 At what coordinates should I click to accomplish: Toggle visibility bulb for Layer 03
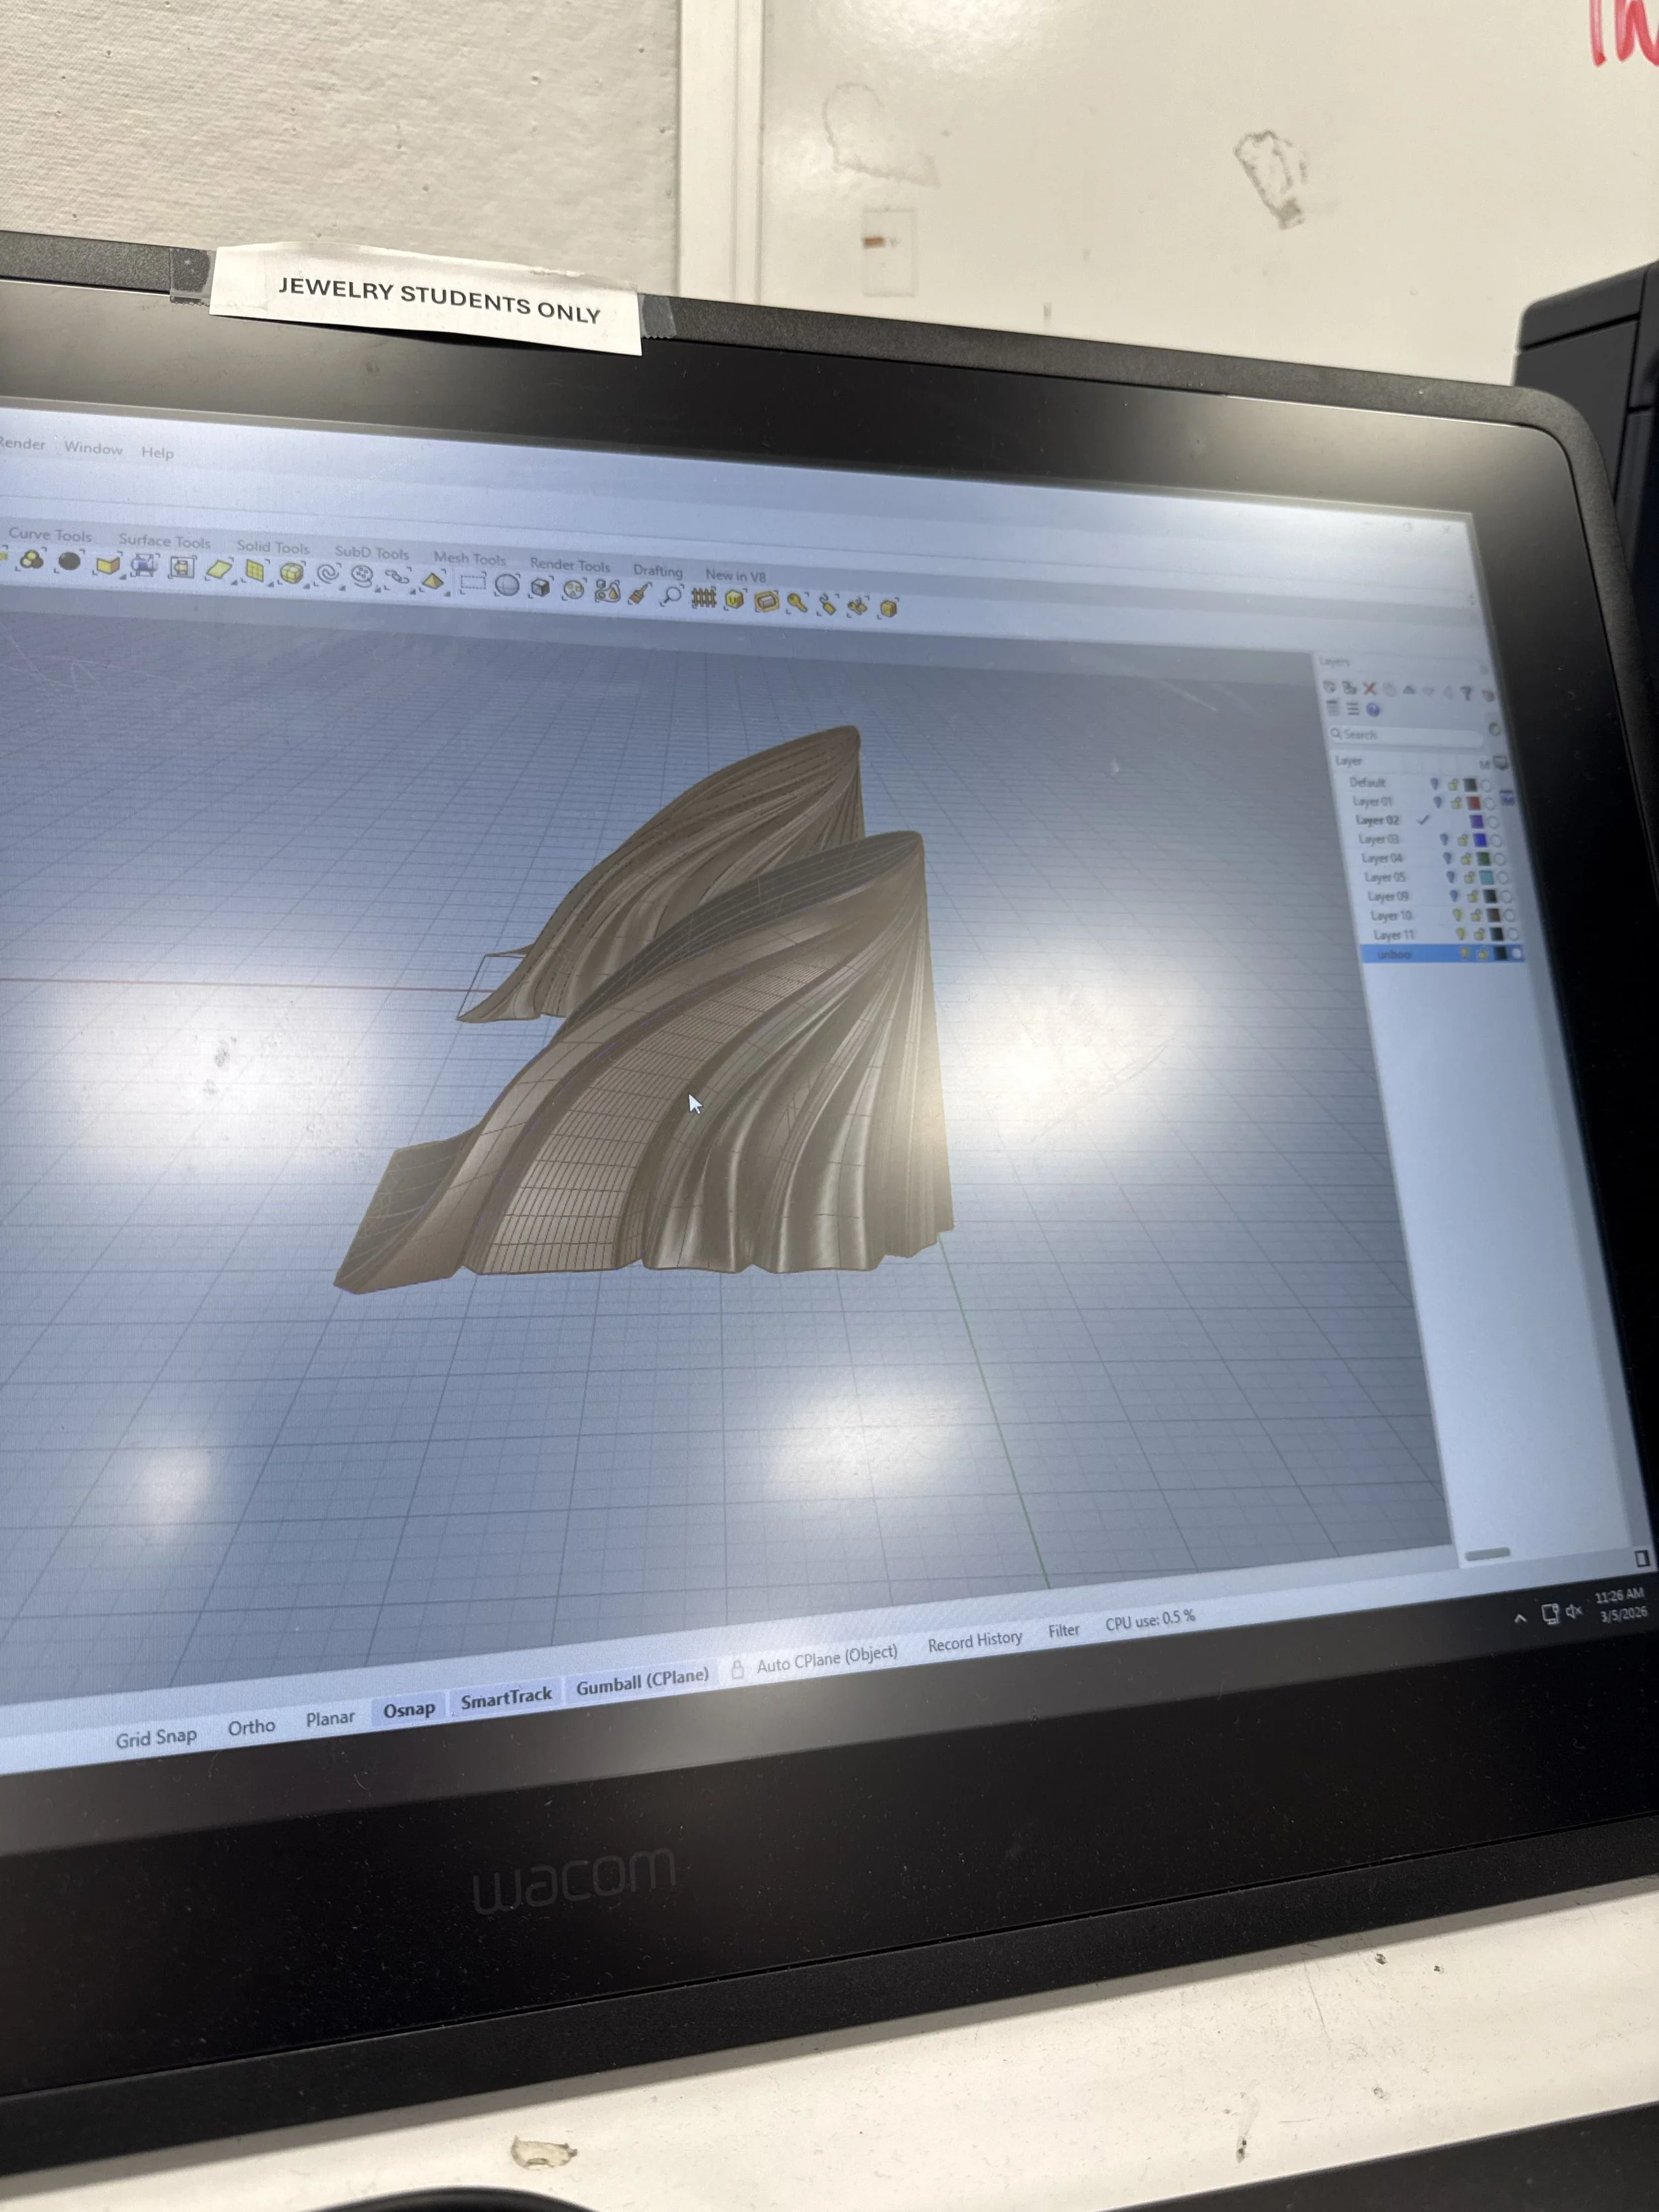pyautogui.click(x=1444, y=840)
